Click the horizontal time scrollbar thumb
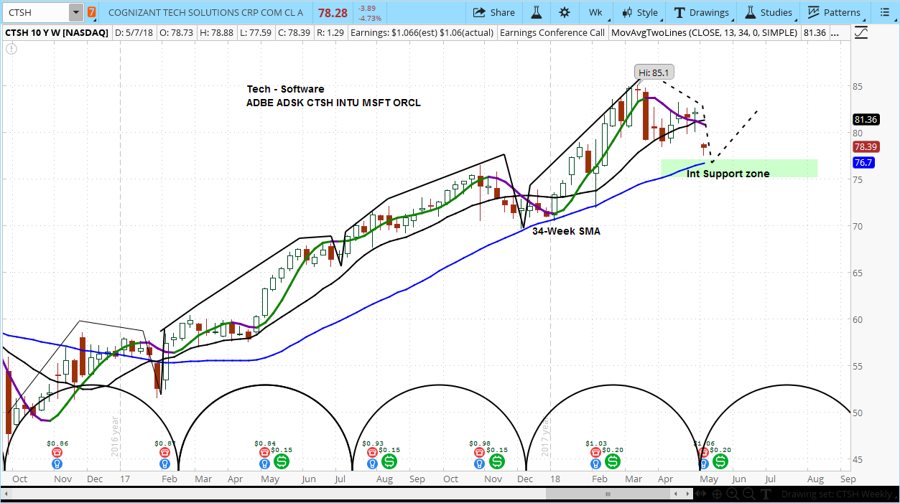The image size is (900, 503). tap(607, 494)
